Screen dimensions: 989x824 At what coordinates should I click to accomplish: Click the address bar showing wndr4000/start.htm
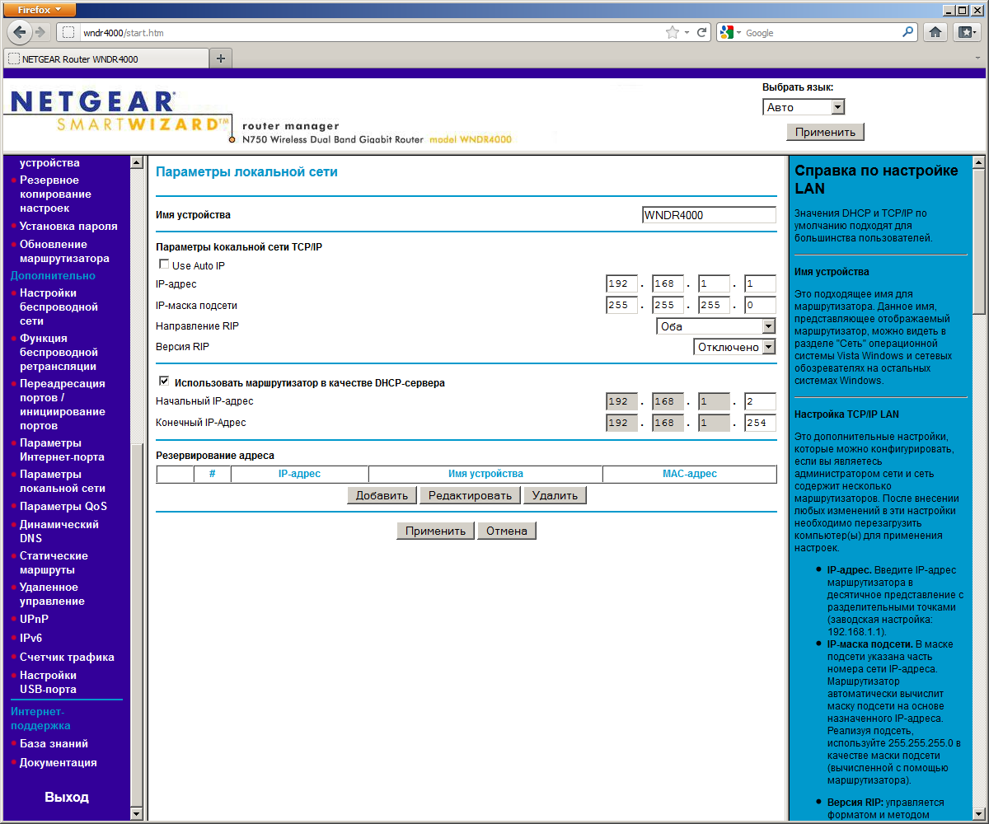(x=359, y=33)
